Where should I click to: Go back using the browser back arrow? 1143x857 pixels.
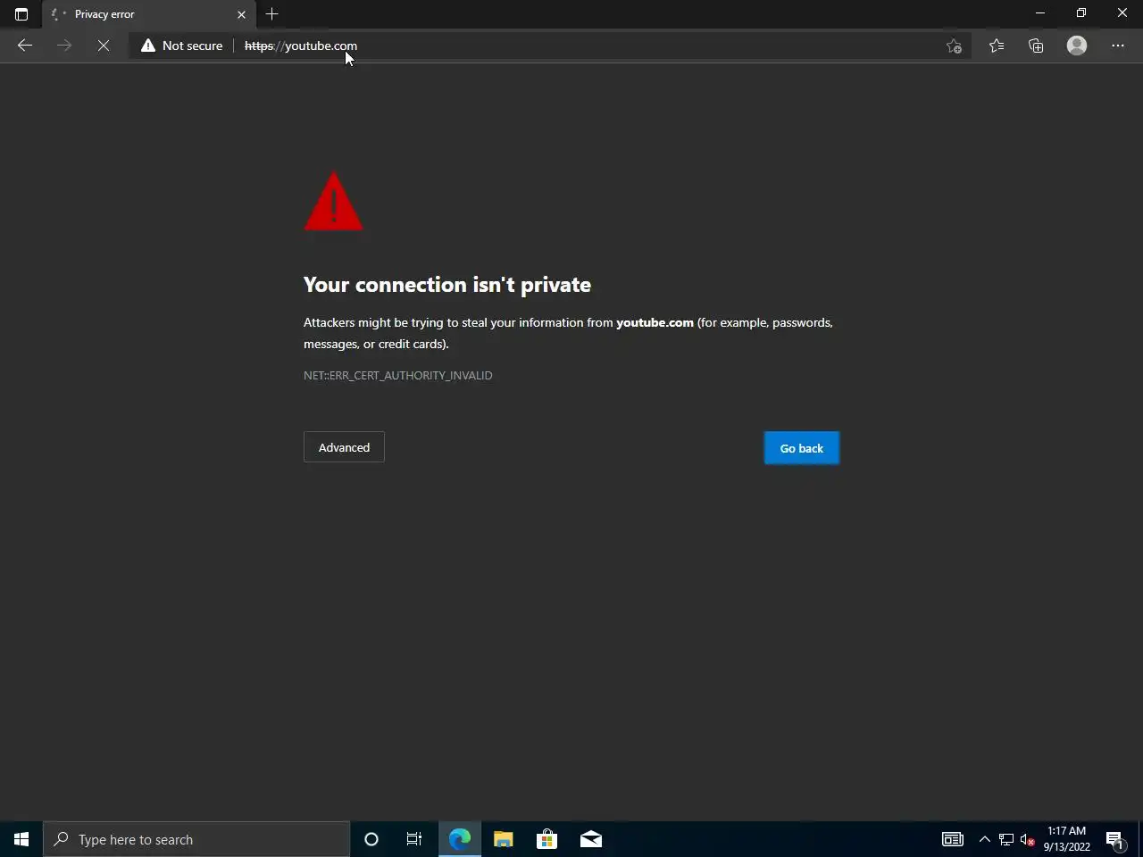click(x=25, y=46)
